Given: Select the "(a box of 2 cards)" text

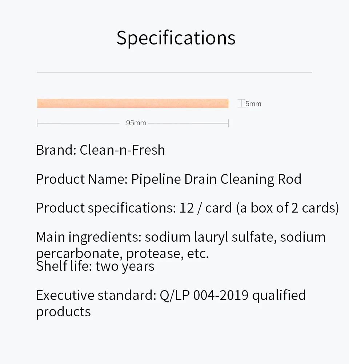Looking at the screenshot, I should click(287, 208).
